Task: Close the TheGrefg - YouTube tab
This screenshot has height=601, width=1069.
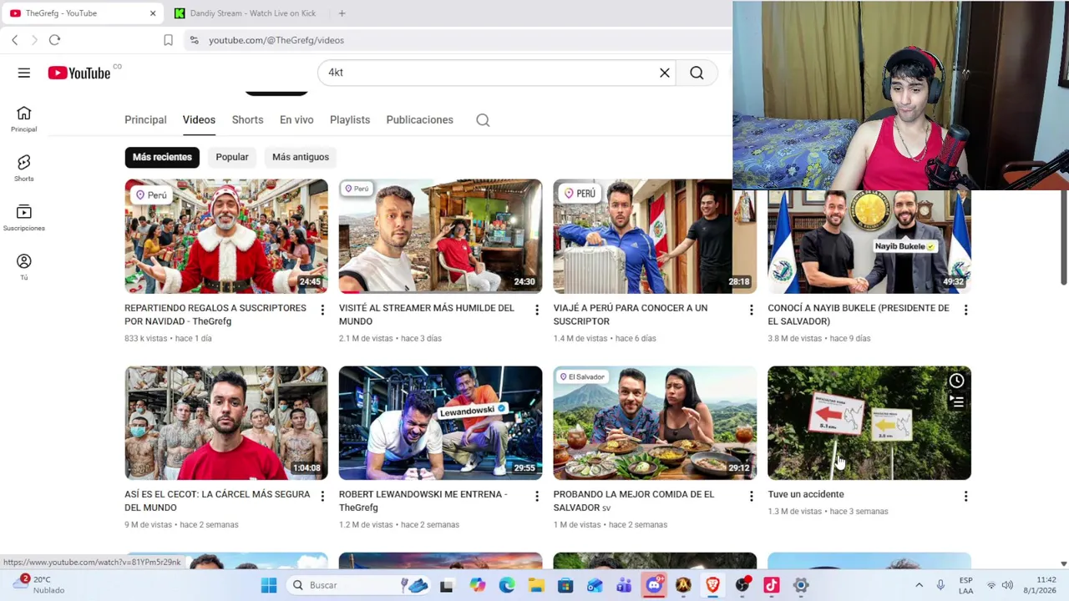Action: (153, 13)
